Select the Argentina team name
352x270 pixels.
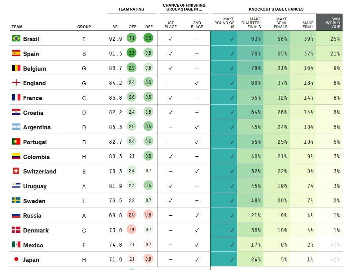37,127
